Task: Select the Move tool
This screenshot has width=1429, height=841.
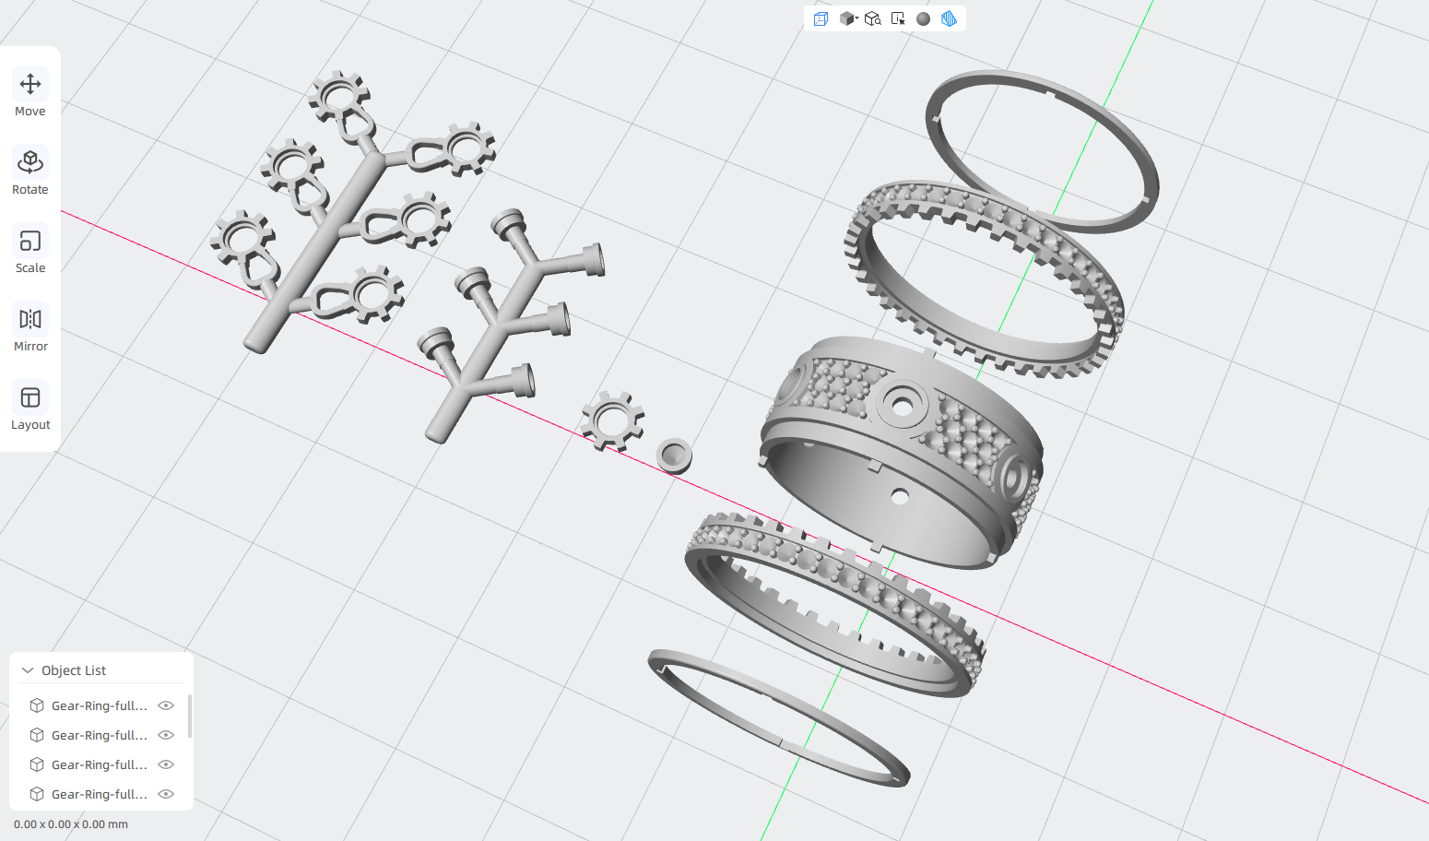Action: tap(30, 93)
